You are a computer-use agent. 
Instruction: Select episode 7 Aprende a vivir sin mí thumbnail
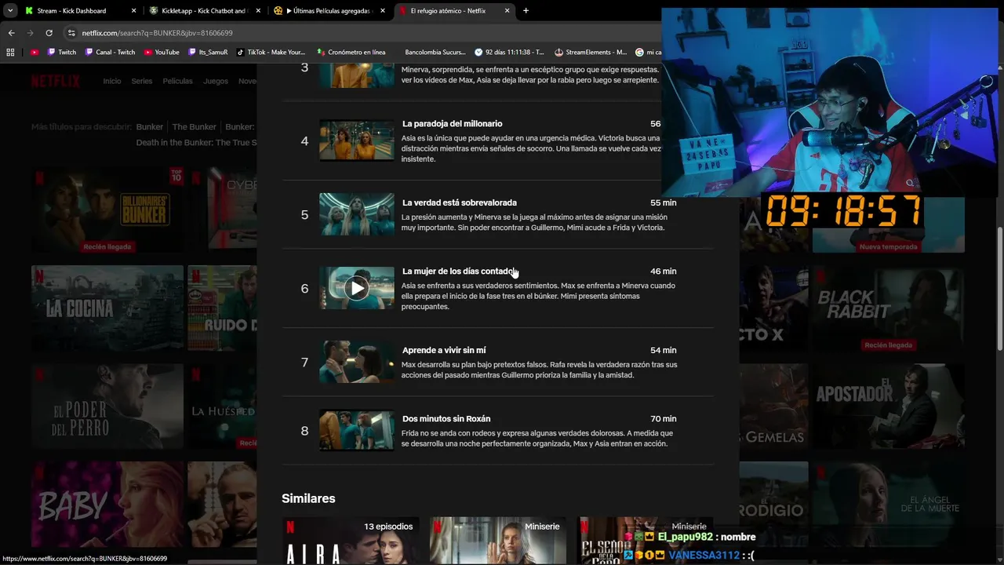click(357, 362)
